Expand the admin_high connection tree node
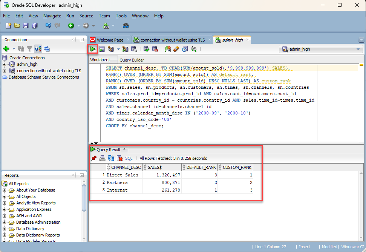This screenshot has height=252, width=366. click(5, 64)
